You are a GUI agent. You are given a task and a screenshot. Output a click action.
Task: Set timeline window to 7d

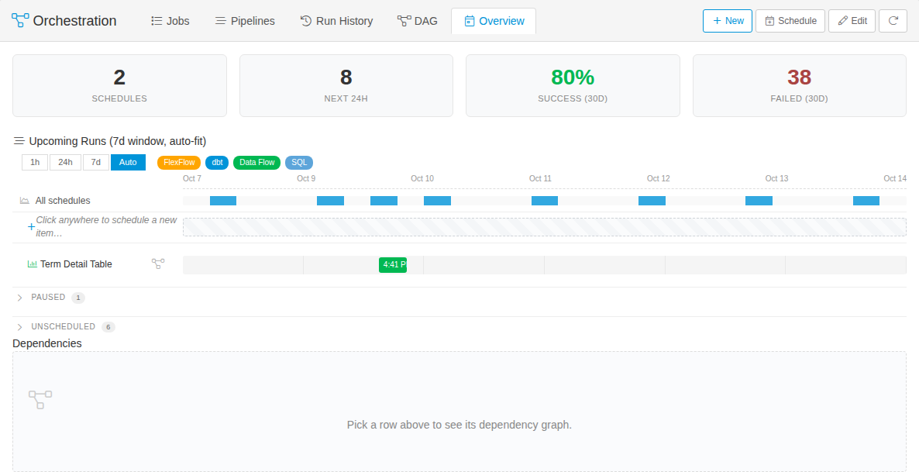click(x=95, y=163)
